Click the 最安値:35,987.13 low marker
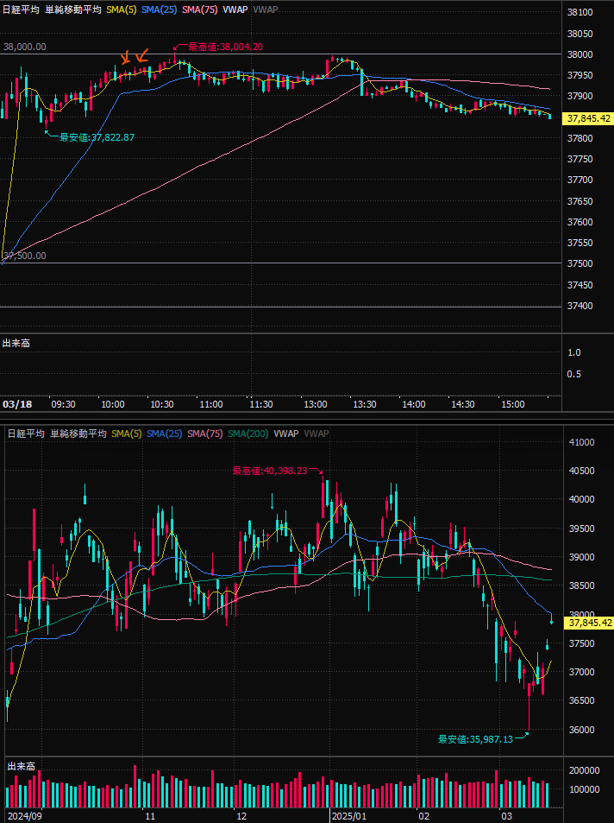Screen dimensions: 614x823 pyautogui.click(x=475, y=739)
